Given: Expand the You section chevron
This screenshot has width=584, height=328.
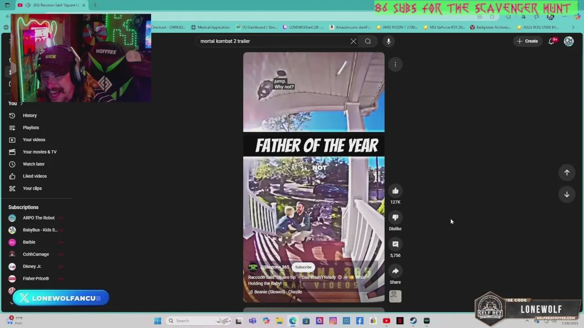Looking at the screenshot, I should coord(21,103).
